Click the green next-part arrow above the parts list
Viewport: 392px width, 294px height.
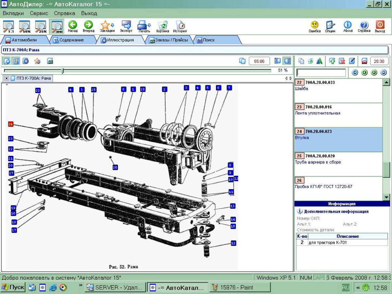tap(374, 73)
